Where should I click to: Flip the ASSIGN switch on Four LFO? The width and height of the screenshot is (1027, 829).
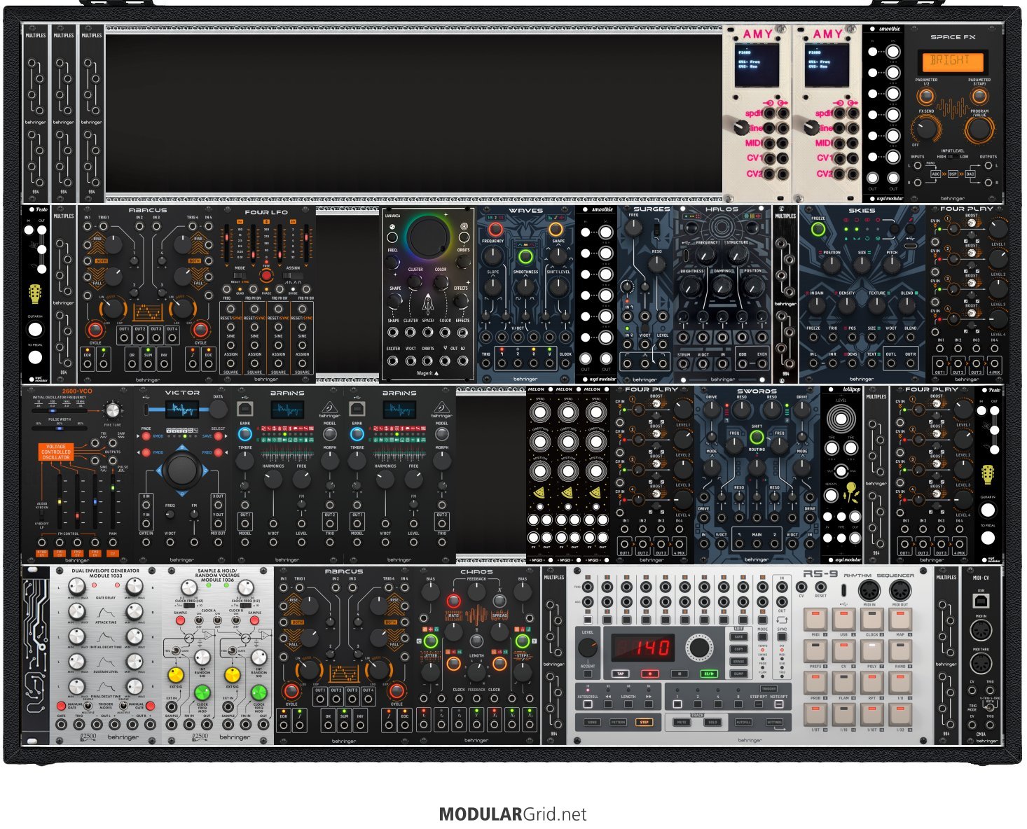point(293,275)
